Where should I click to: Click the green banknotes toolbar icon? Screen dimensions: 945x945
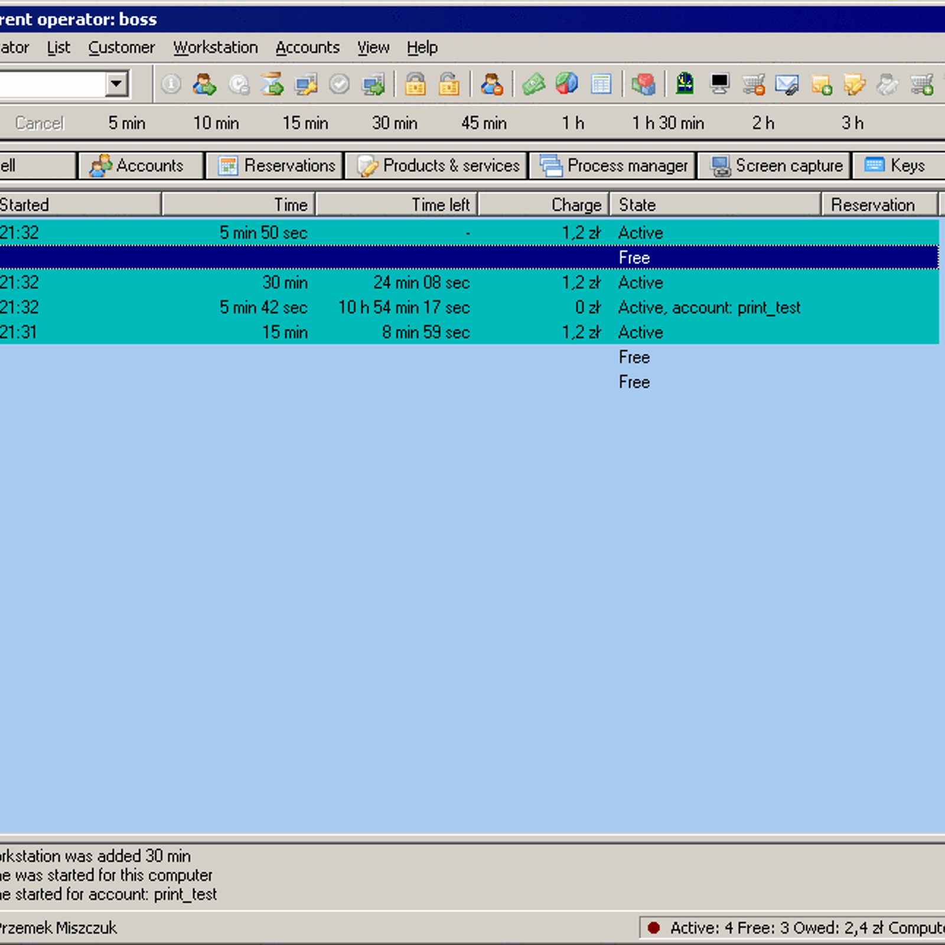533,84
